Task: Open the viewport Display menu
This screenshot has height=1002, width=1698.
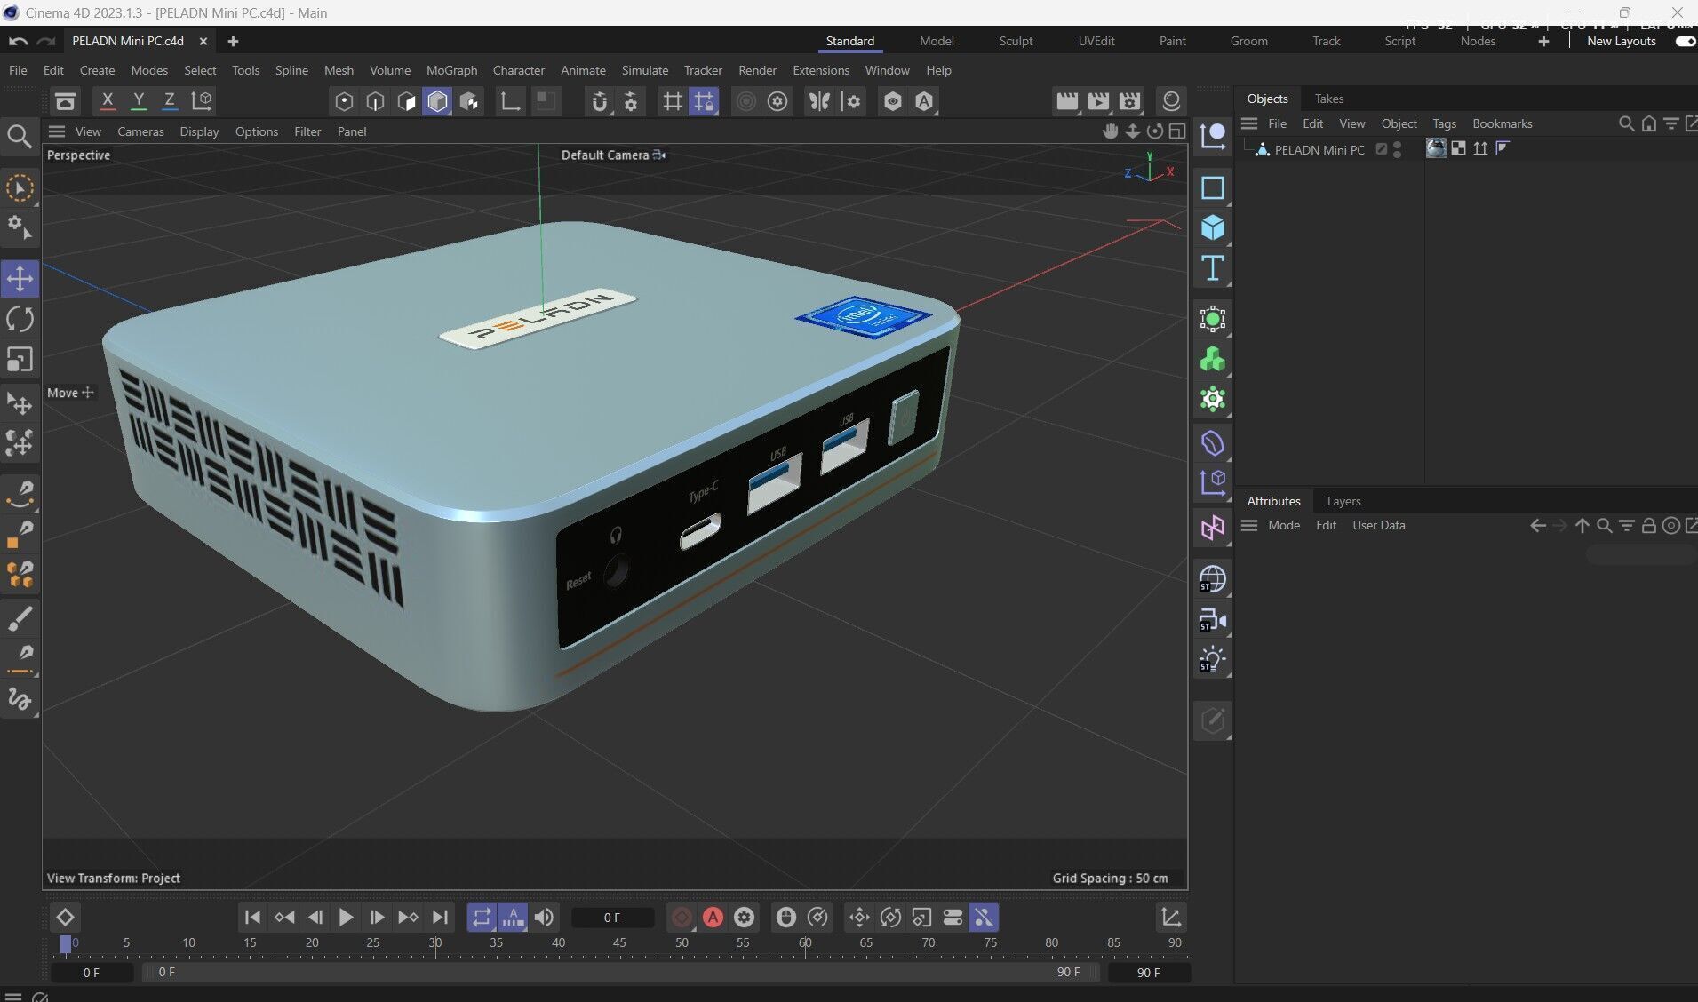Action: pyautogui.click(x=199, y=131)
